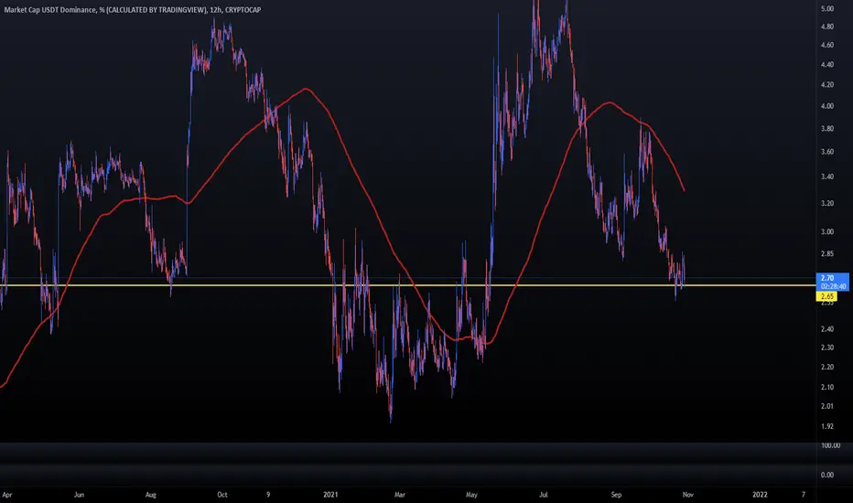Screen dimensions: 853x503
Task: Click the Mar label on time axis
Action: click(400, 495)
